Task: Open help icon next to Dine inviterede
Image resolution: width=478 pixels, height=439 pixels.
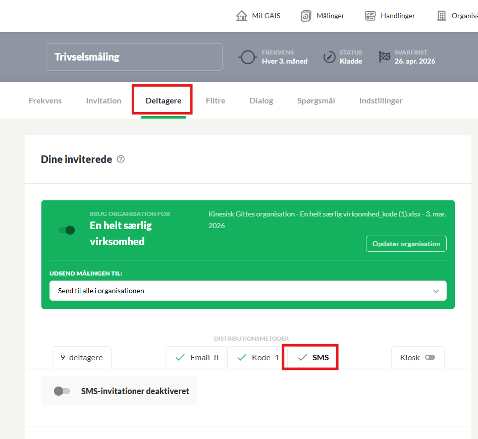Action: pyautogui.click(x=121, y=159)
